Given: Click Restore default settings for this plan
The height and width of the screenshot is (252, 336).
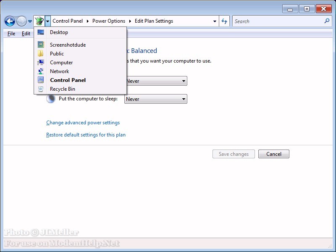Looking at the screenshot, I should (86, 135).
